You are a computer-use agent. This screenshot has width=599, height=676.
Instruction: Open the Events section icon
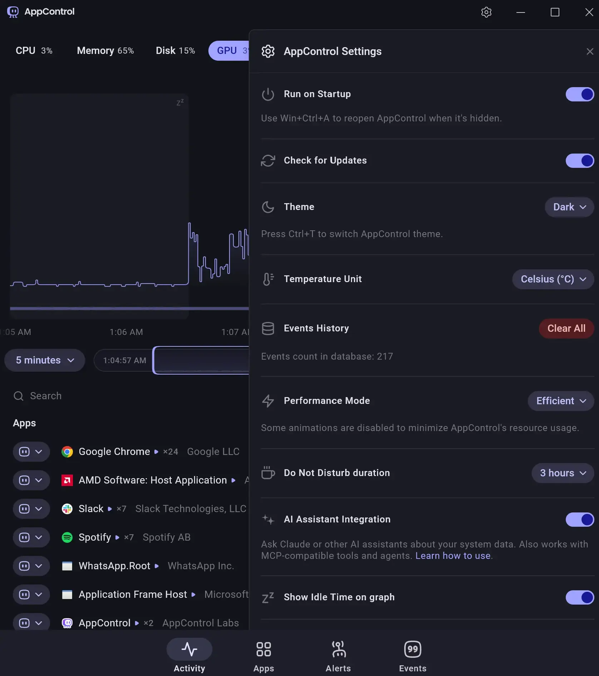point(412,649)
